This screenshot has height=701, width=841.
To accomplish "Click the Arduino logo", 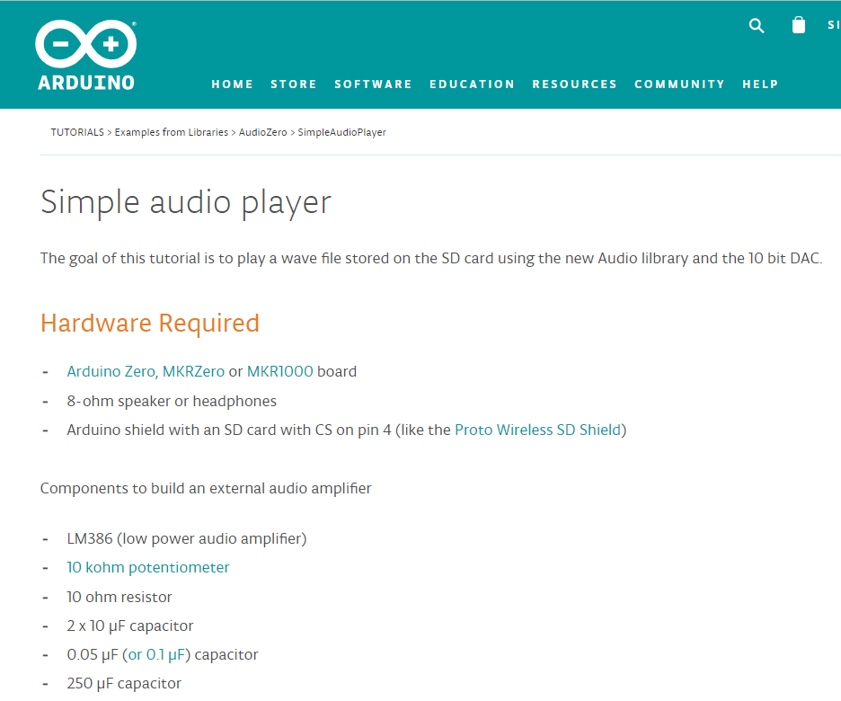I will coord(86,55).
